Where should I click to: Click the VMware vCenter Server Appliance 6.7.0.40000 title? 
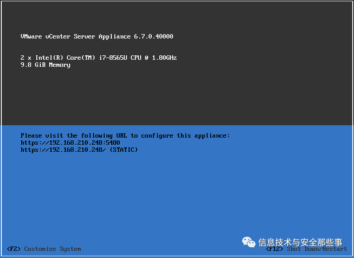click(97, 36)
